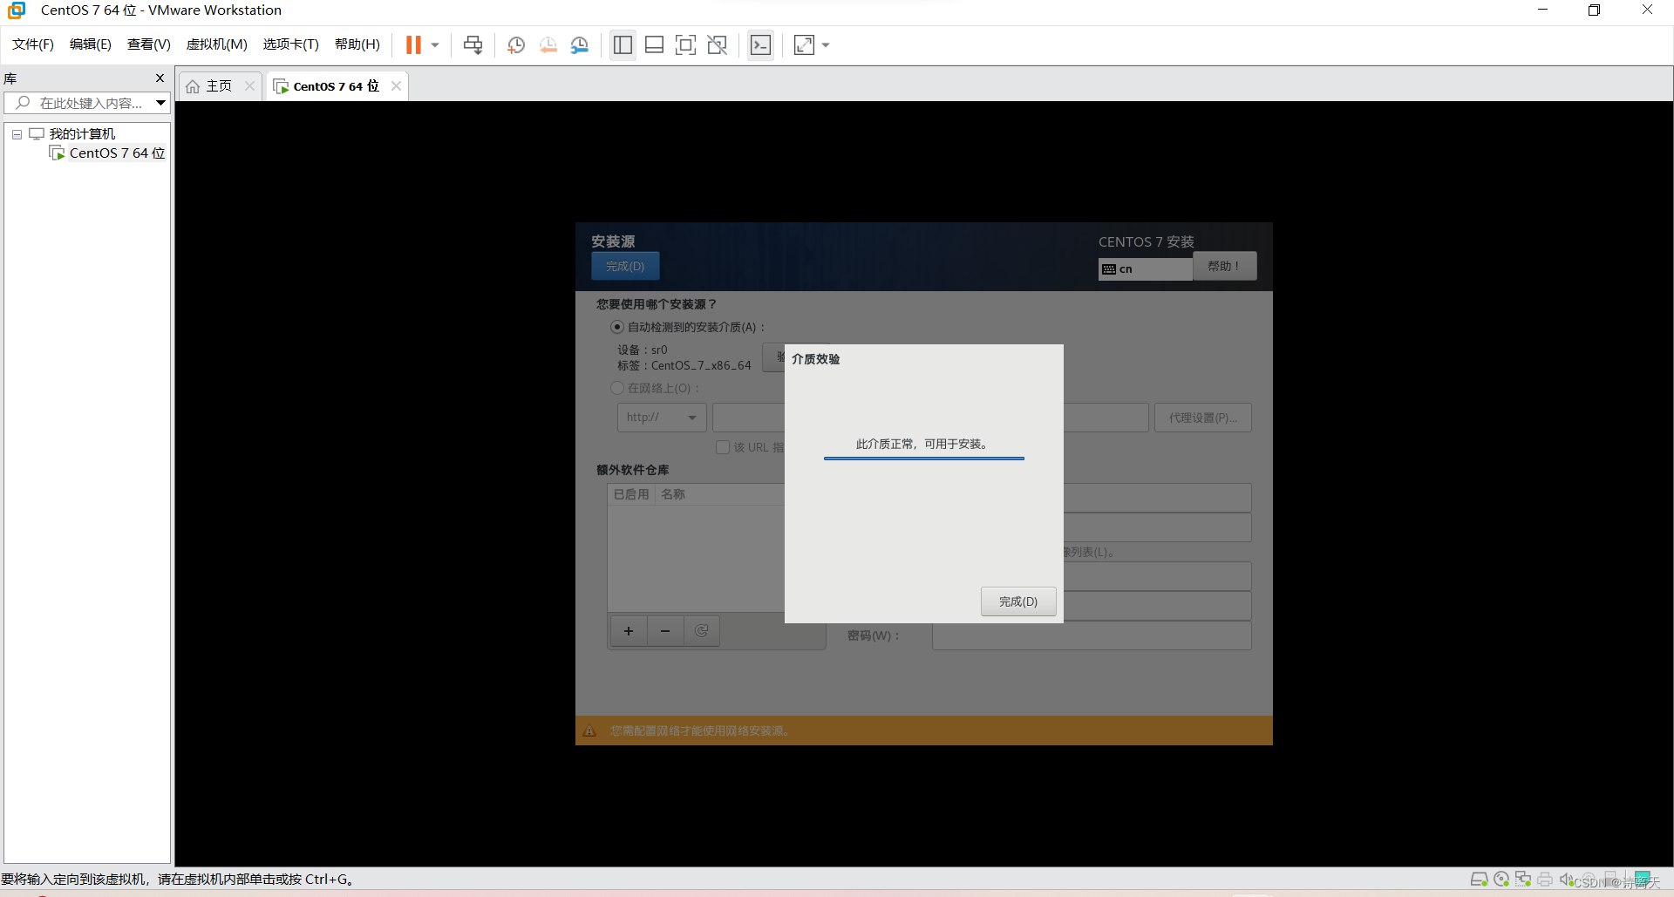Click the stretch guest display icon
The height and width of the screenshot is (897, 1674).
click(804, 45)
